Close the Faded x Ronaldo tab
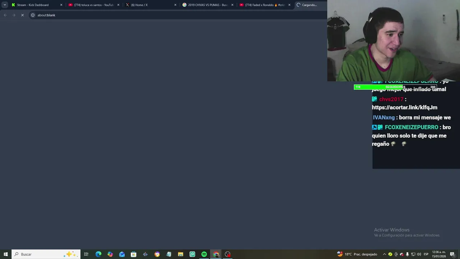 pyautogui.click(x=289, y=5)
